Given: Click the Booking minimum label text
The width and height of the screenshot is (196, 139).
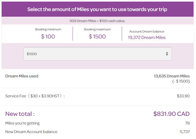Looking at the screenshot, I should coord(48,29).
